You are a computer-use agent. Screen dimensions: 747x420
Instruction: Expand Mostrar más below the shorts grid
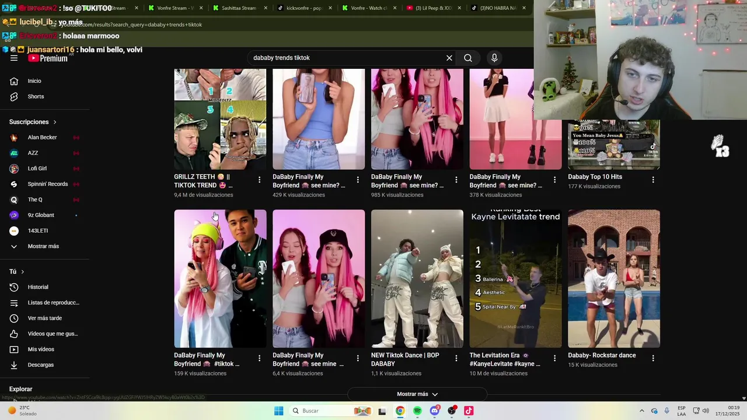[417, 394]
